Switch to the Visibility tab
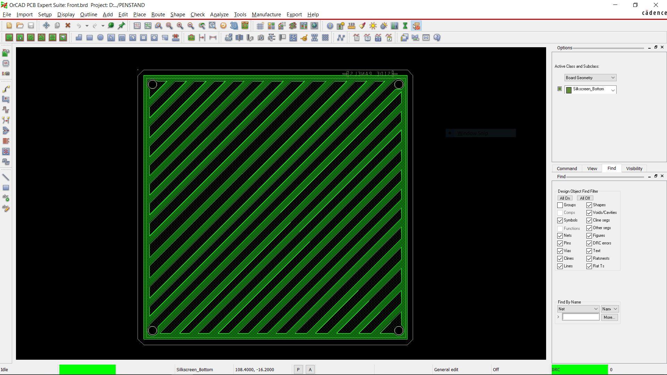This screenshot has width=667, height=375. click(x=634, y=168)
